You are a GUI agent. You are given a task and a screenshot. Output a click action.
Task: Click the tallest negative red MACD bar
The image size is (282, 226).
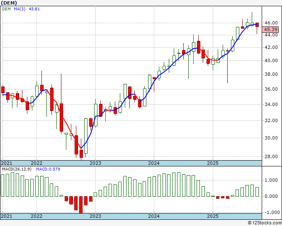click(81, 204)
